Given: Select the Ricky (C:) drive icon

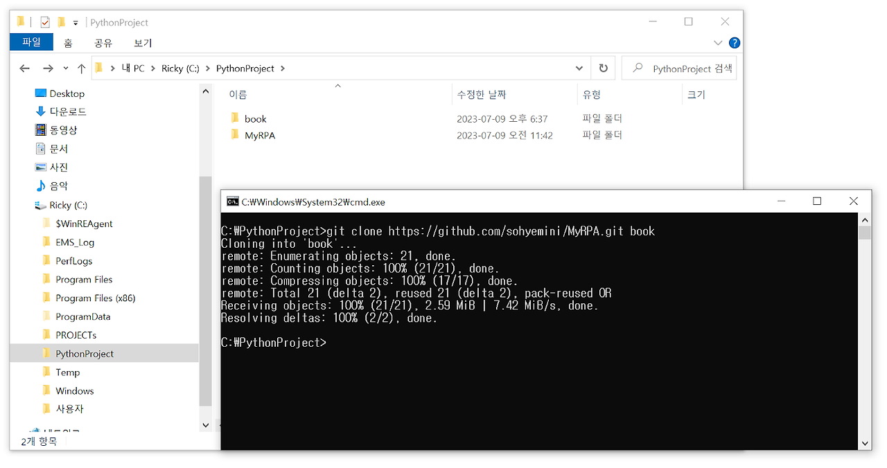Looking at the screenshot, I should click(x=40, y=205).
